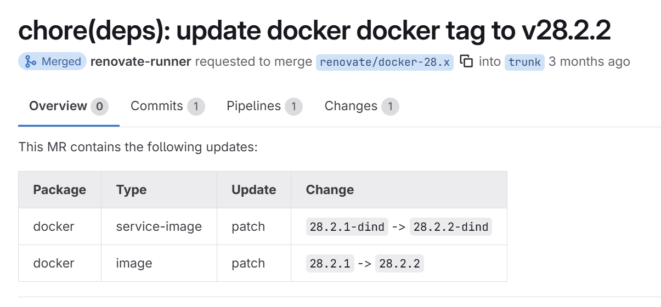The image size is (661, 307).
Task: Click the Update column header
Action: [253, 190]
